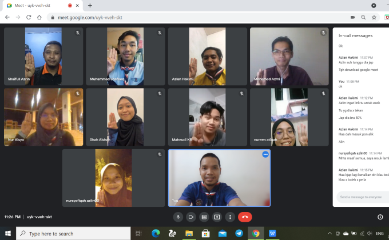Mute the microphone in call controls
Image resolution: width=389 pixels, height=240 pixels.
click(x=178, y=217)
